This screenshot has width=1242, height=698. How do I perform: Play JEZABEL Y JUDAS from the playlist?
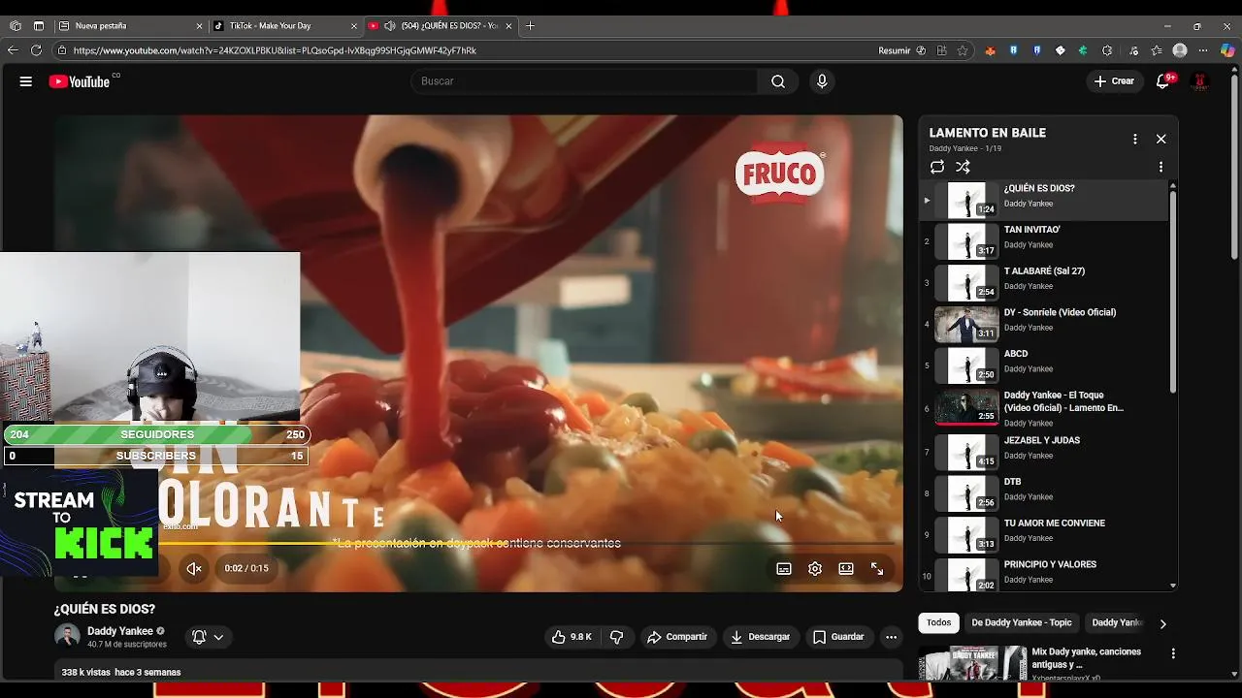click(1044, 453)
